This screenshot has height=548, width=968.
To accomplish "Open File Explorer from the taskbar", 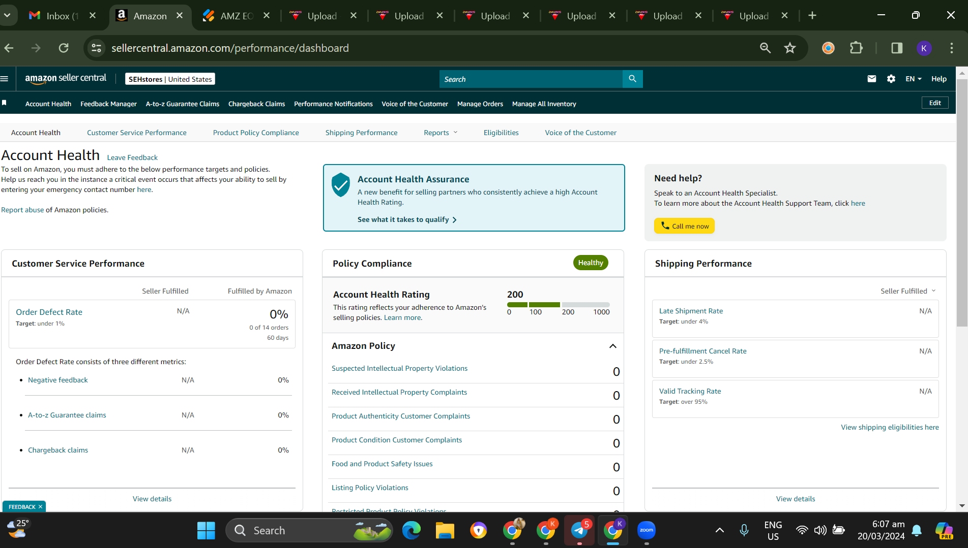I will click(x=445, y=530).
